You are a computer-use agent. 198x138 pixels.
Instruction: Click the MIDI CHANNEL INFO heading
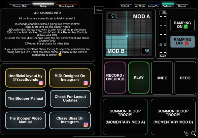[x=47, y=13]
